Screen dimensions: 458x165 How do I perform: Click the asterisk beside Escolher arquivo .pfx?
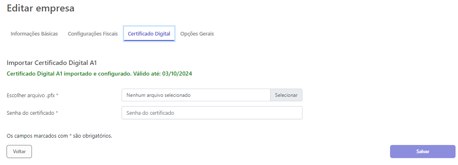[57, 95]
